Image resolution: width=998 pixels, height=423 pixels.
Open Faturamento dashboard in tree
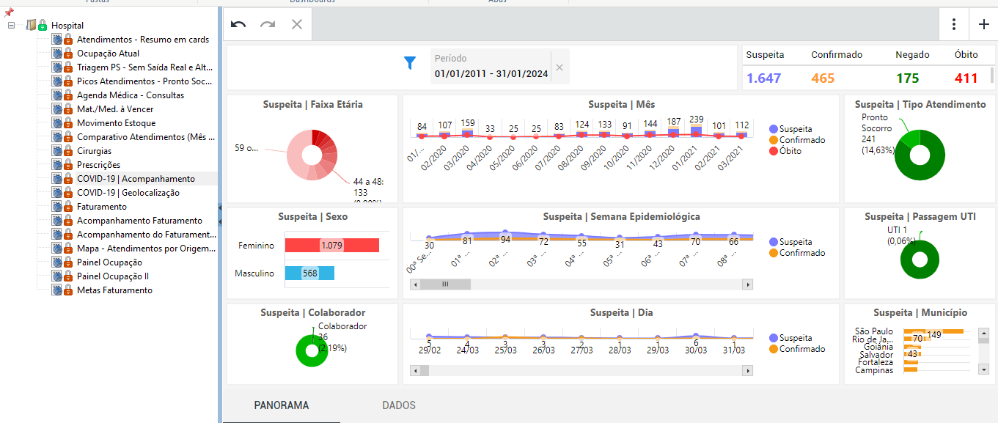point(102,207)
